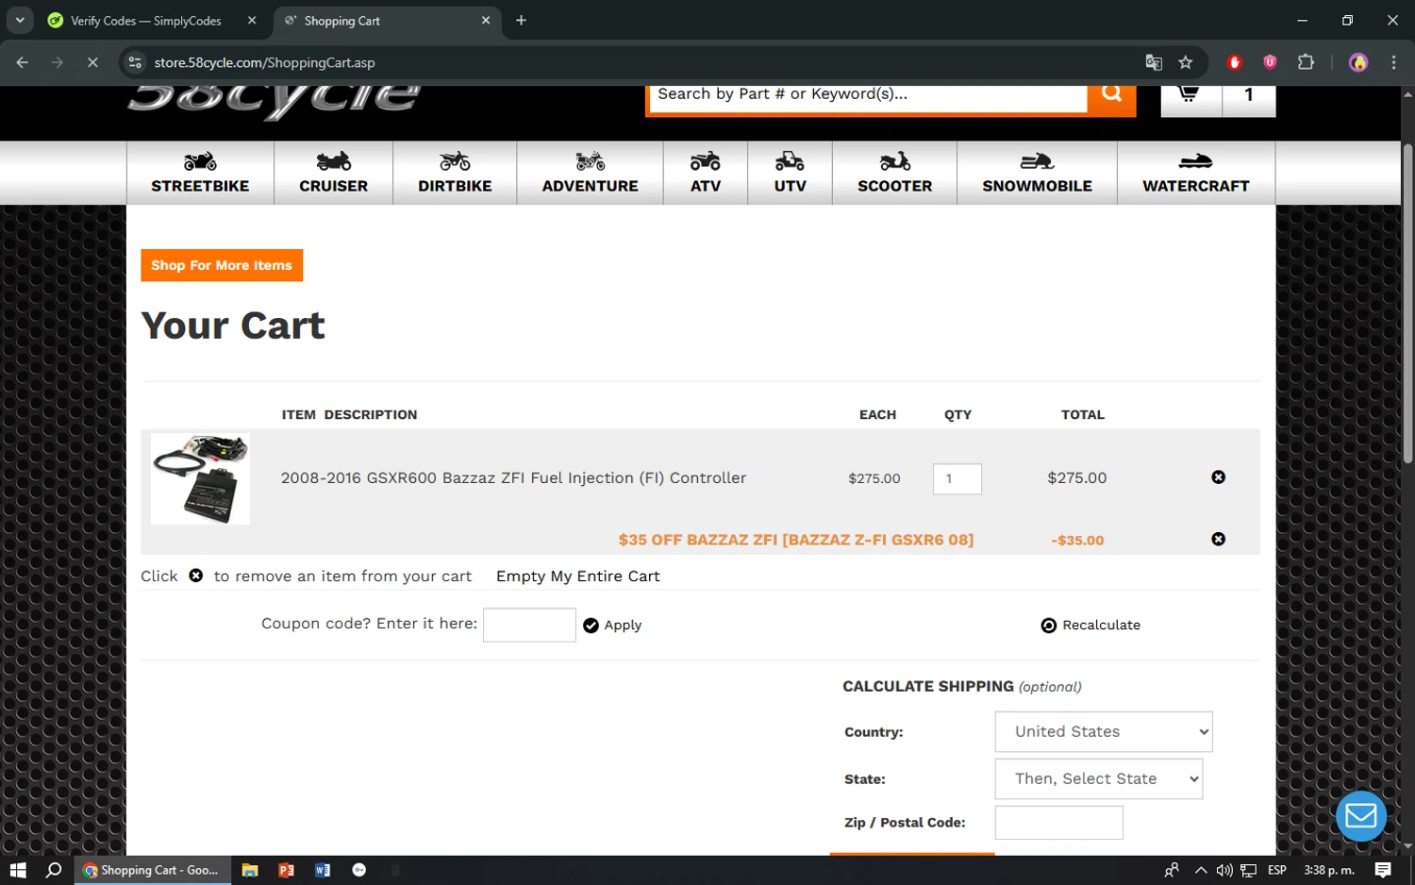This screenshot has width=1415, height=885.
Task: Click the $35 OFF BAZZAZ ZFI discount text
Action: (x=796, y=540)
